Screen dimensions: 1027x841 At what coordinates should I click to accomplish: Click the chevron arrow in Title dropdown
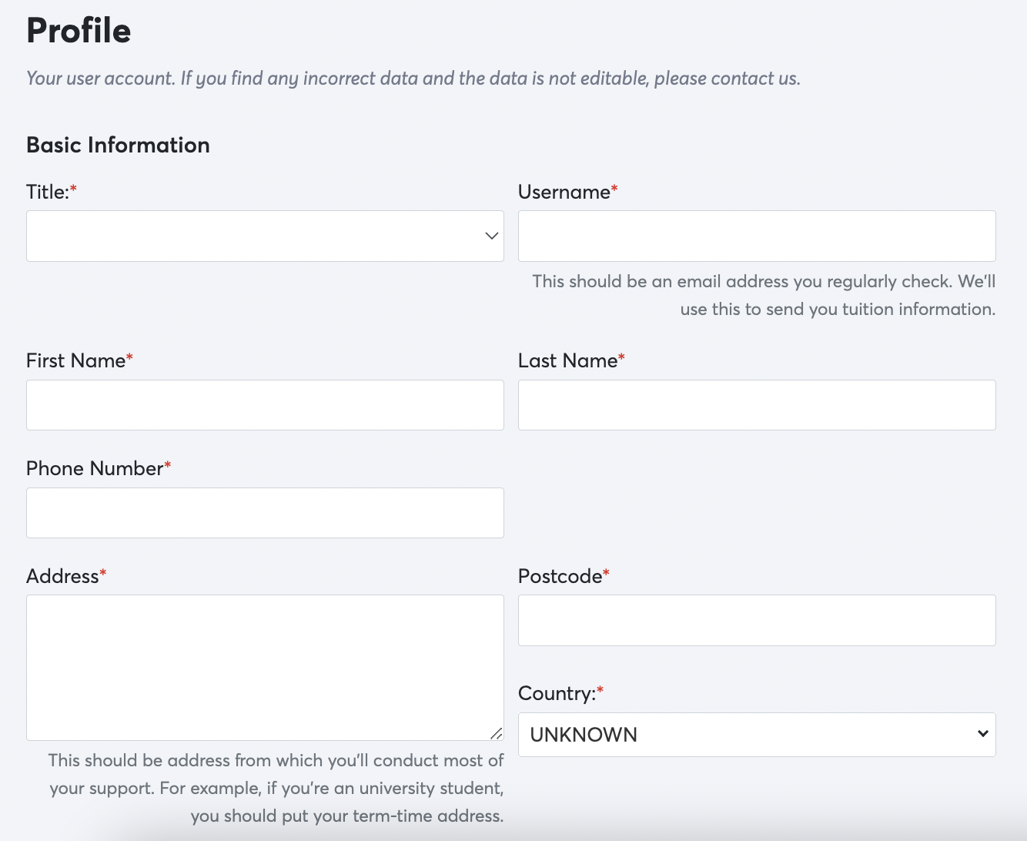pos(491,236)
